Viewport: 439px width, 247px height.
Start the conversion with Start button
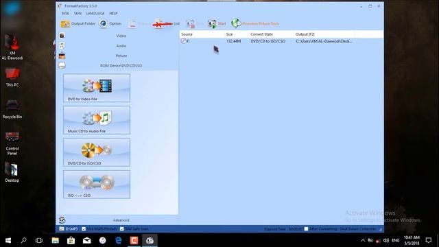[x=217, y=24]
